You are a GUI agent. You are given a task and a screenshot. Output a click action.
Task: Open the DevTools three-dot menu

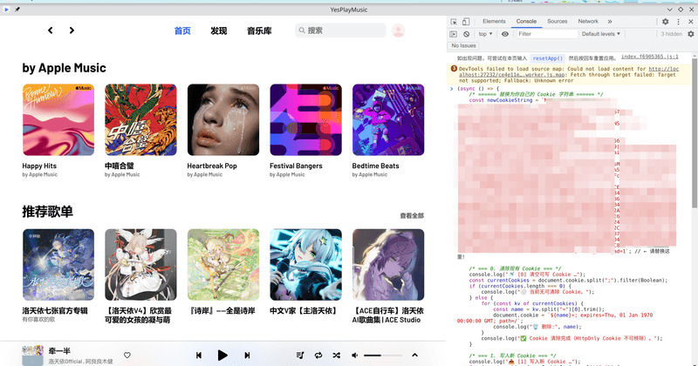[679, 21]
